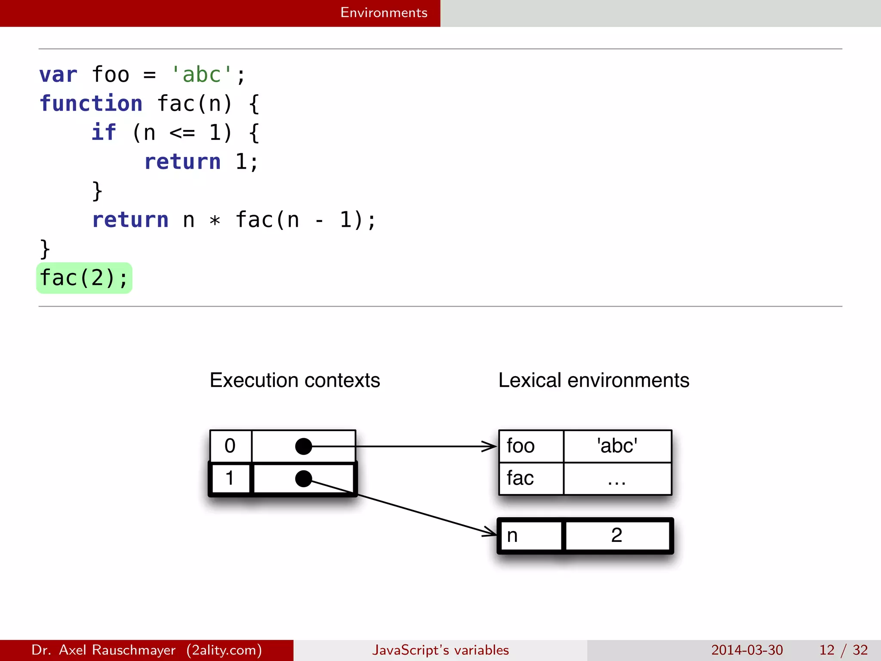The width and height of the screenshot is (881, 661).
Task: Click execution context cell labeled 1
Action: click(x=230, y=479)
